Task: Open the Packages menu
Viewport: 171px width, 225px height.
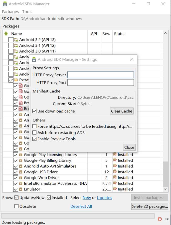Action: coord(10,12)
